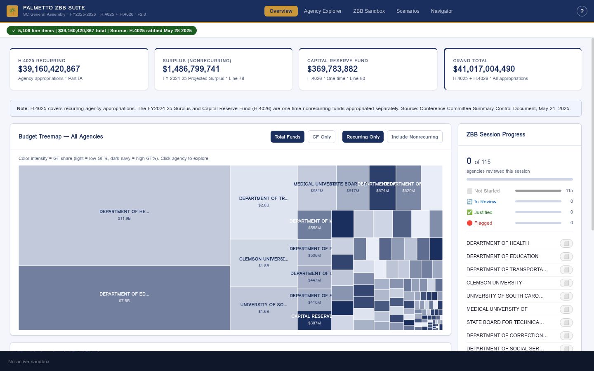Toggle status for CLEMSON UNIVERSITY

pyautogui.click(x=566, y=283)
